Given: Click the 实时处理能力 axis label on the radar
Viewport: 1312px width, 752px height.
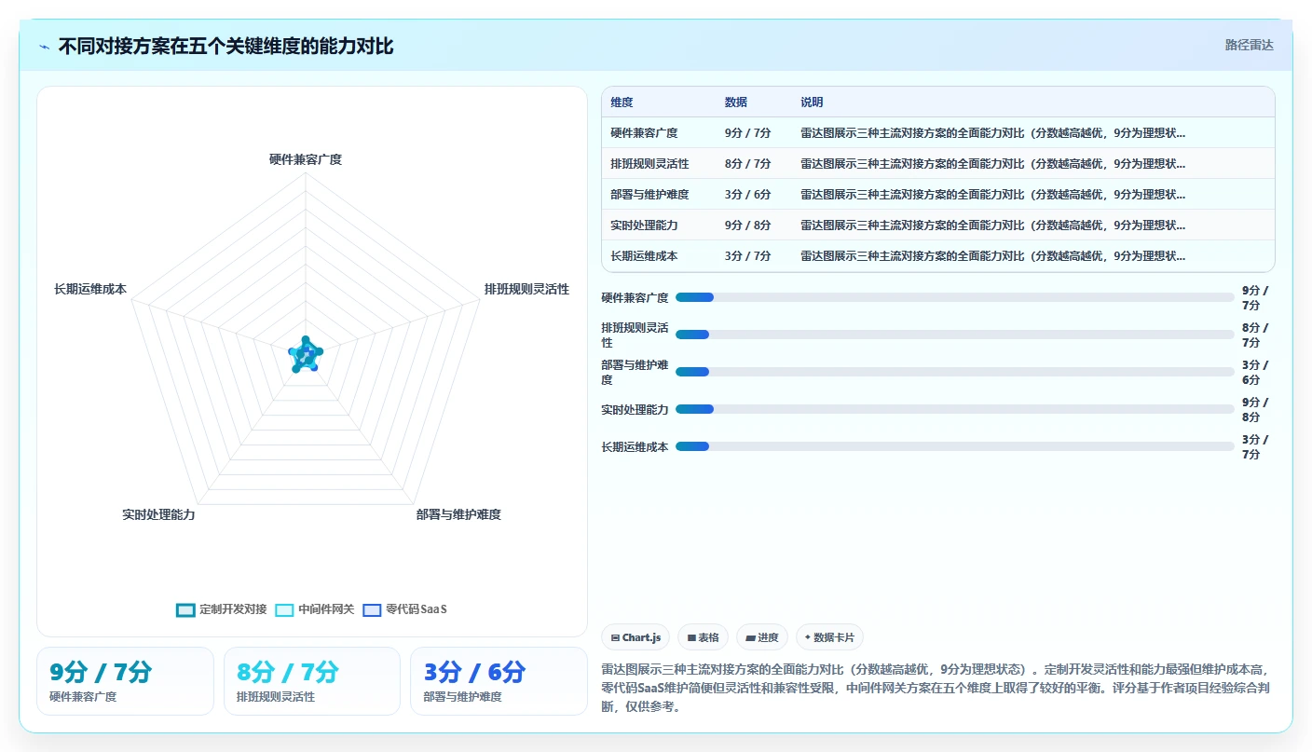Looking at the screenshot, I should pyautogui.click(x=158, y=514).
